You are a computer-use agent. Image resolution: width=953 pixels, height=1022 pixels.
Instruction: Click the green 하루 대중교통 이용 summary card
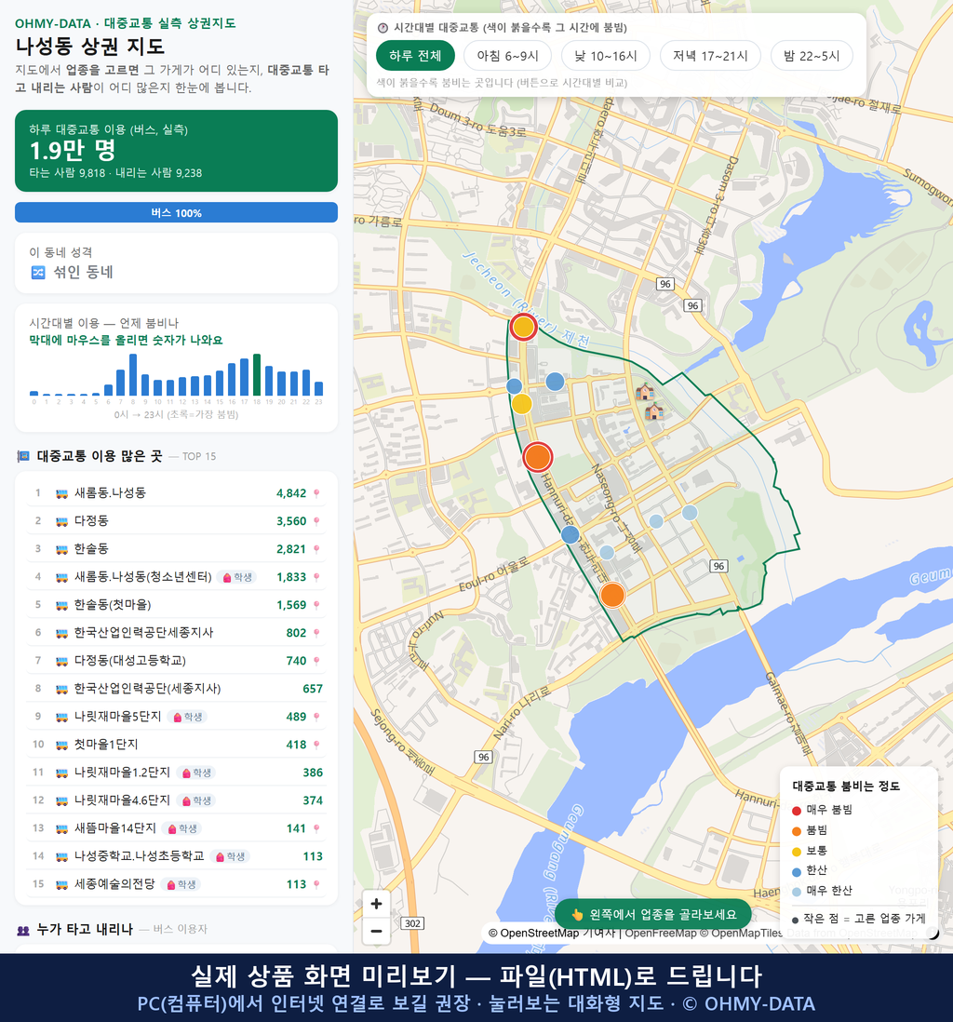point(176,151)
